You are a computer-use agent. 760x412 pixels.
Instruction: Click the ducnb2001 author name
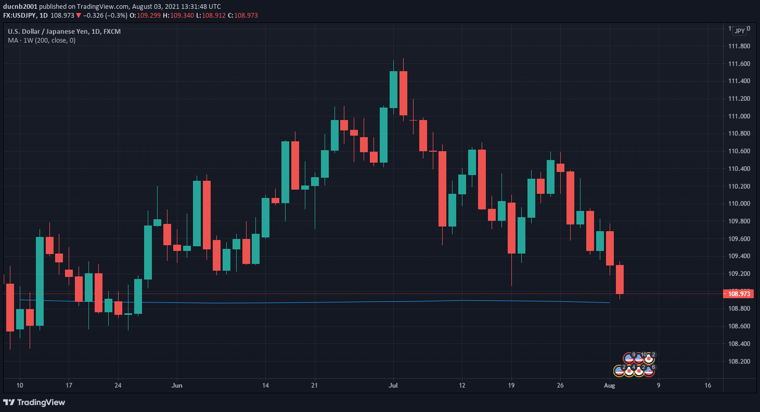20,6
